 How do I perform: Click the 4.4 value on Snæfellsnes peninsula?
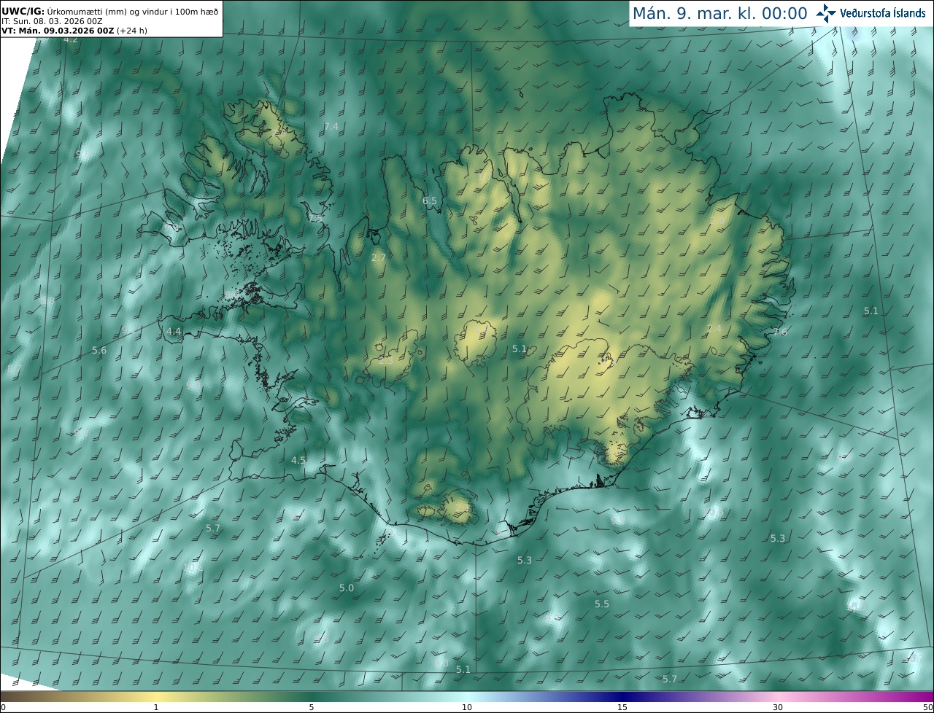click(x=174, y=332)
